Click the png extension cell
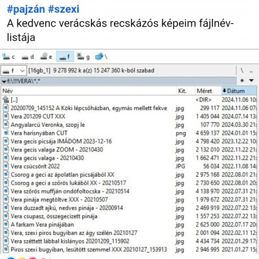The width and height of the screenshot is (259, 259). (181, 133)
